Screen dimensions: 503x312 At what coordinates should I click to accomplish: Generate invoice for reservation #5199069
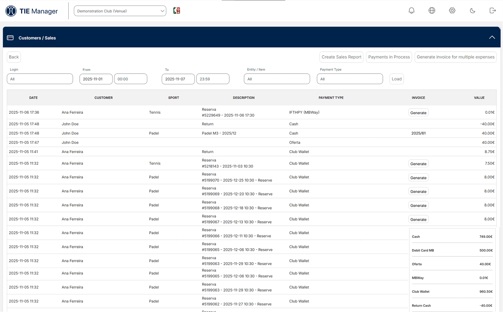point(418,191)
